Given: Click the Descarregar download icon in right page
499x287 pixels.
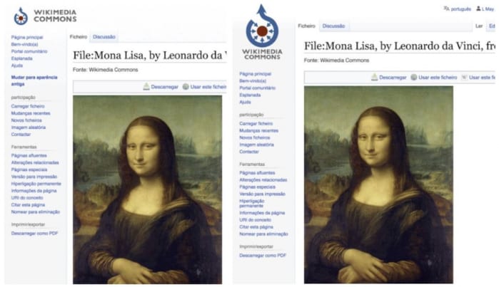Looking at the screenshot, I should pos(375,77).
